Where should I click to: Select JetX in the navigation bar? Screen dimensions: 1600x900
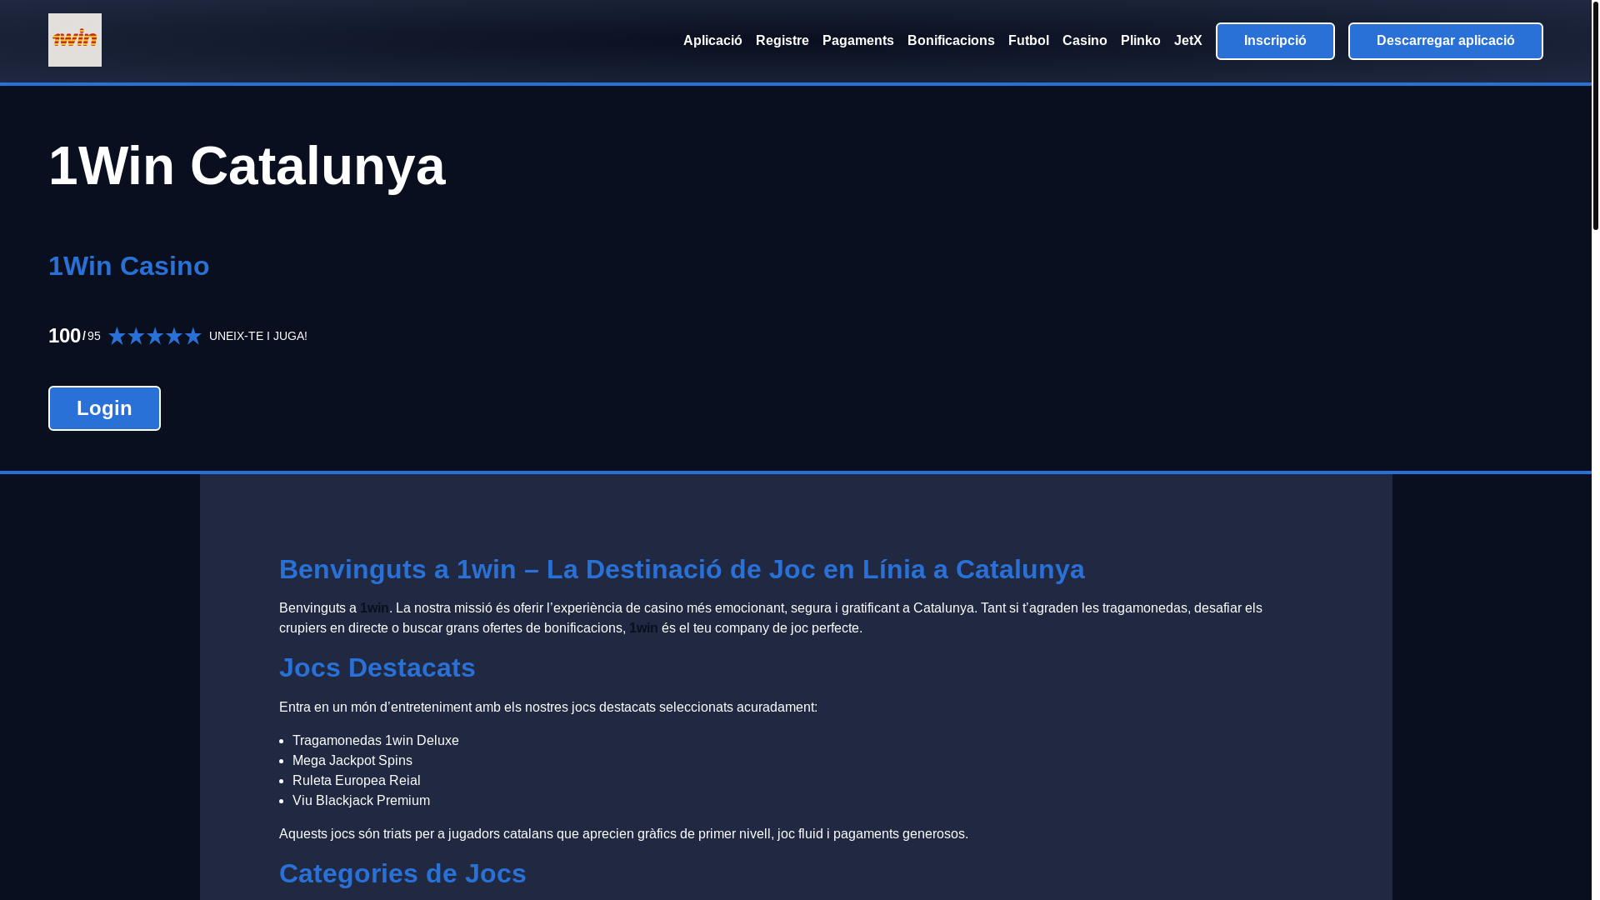(1188, 41)
